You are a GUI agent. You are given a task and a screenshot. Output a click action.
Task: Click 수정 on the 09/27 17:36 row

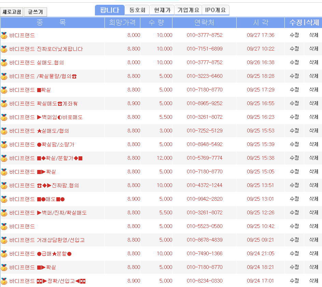point(294,35)
